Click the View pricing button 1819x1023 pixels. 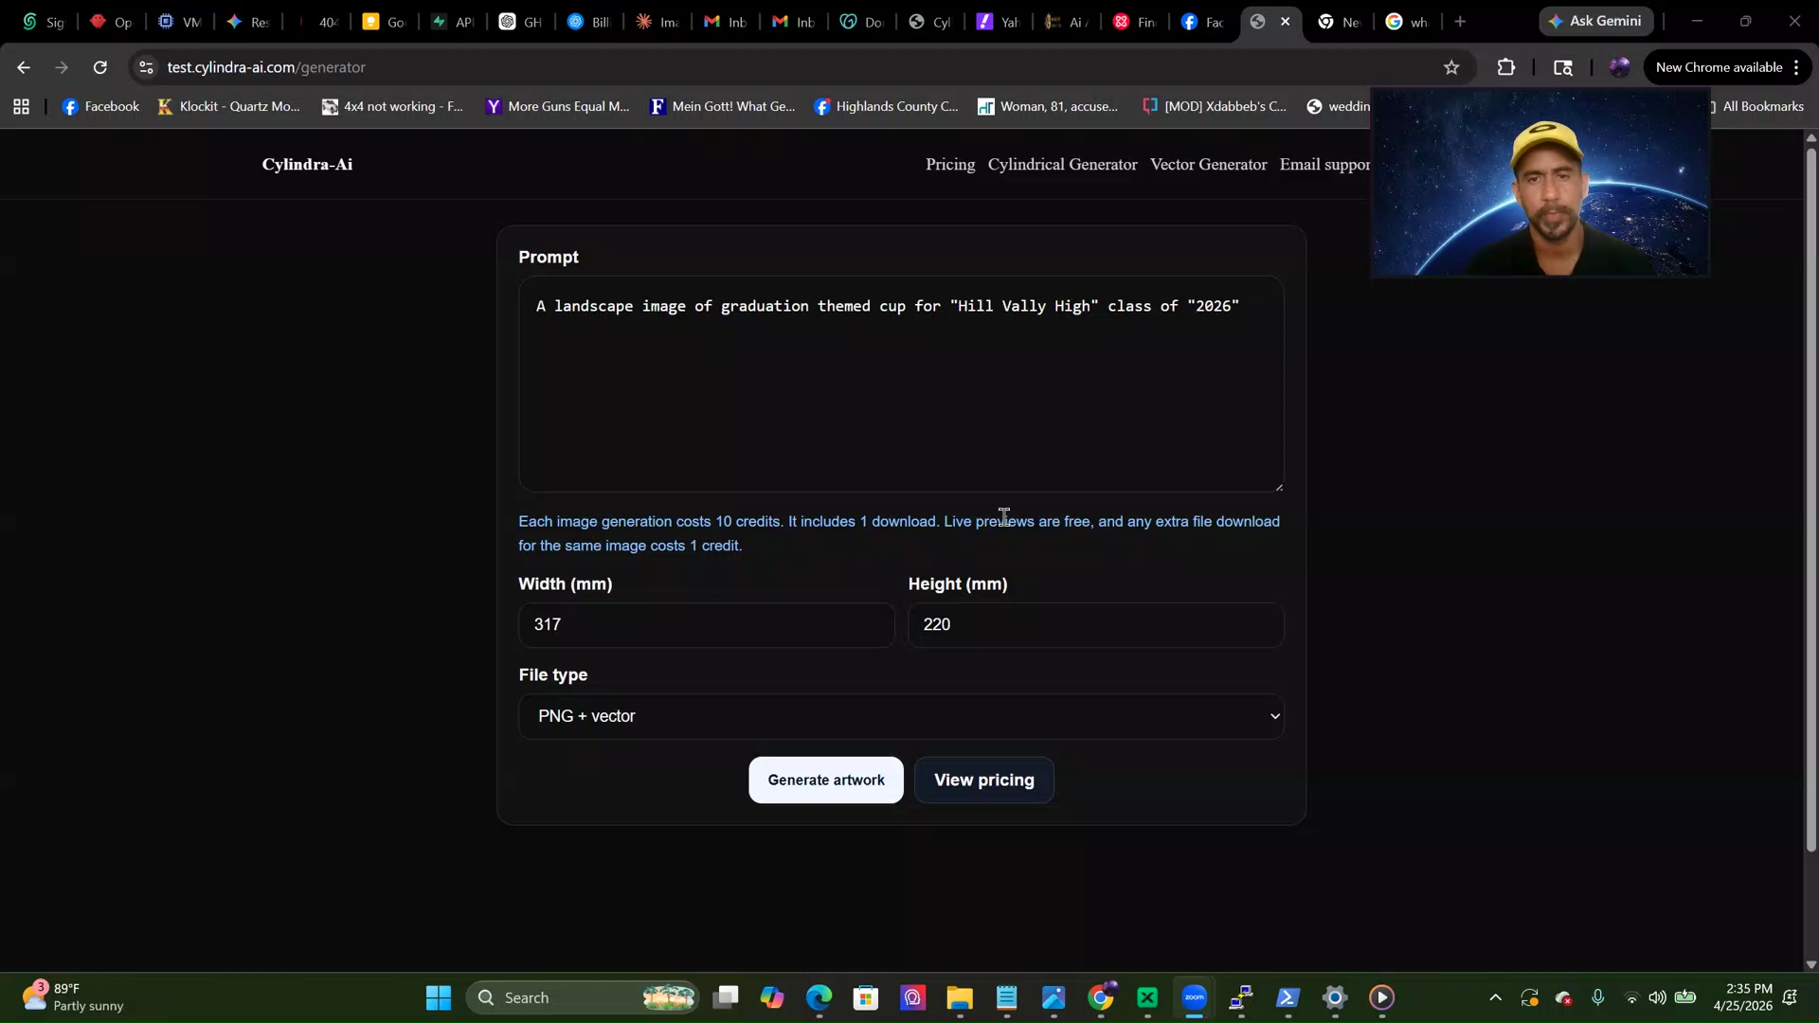pyautogui.click(x=984, y=780)
